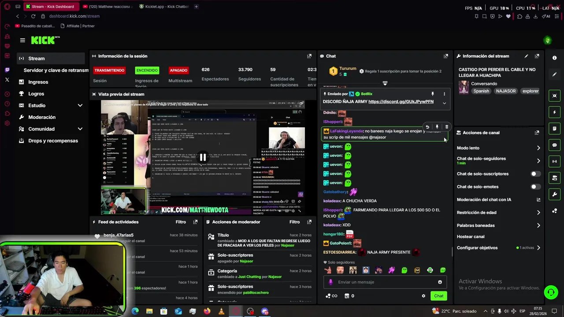Screen dimensions: 564x317
Task: Open Hostear canal action
Action: click(x=471, y=236)
